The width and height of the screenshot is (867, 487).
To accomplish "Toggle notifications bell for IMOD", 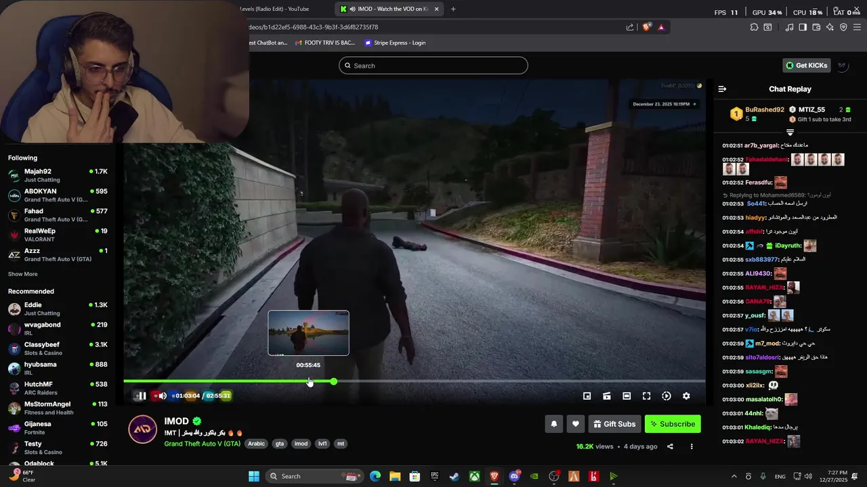I will pyautogui.click(x=553, y=424).
